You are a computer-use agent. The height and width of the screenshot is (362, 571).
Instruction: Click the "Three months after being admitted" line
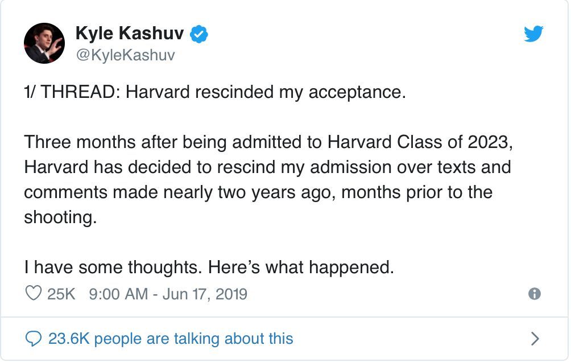click(268, 142)
